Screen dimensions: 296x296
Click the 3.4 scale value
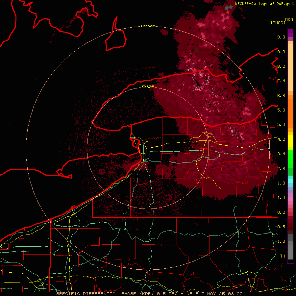(281, 154)
